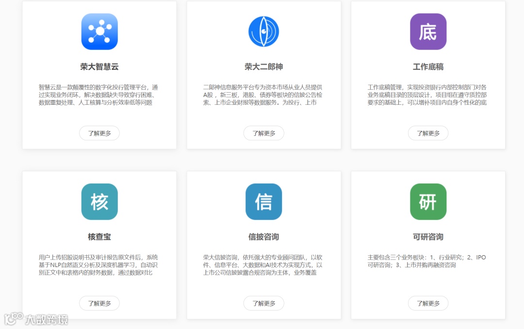Open 了解更多 under 可研咨询
The width and height of the screenshot is (524, 329).
[x=428, y=303]
